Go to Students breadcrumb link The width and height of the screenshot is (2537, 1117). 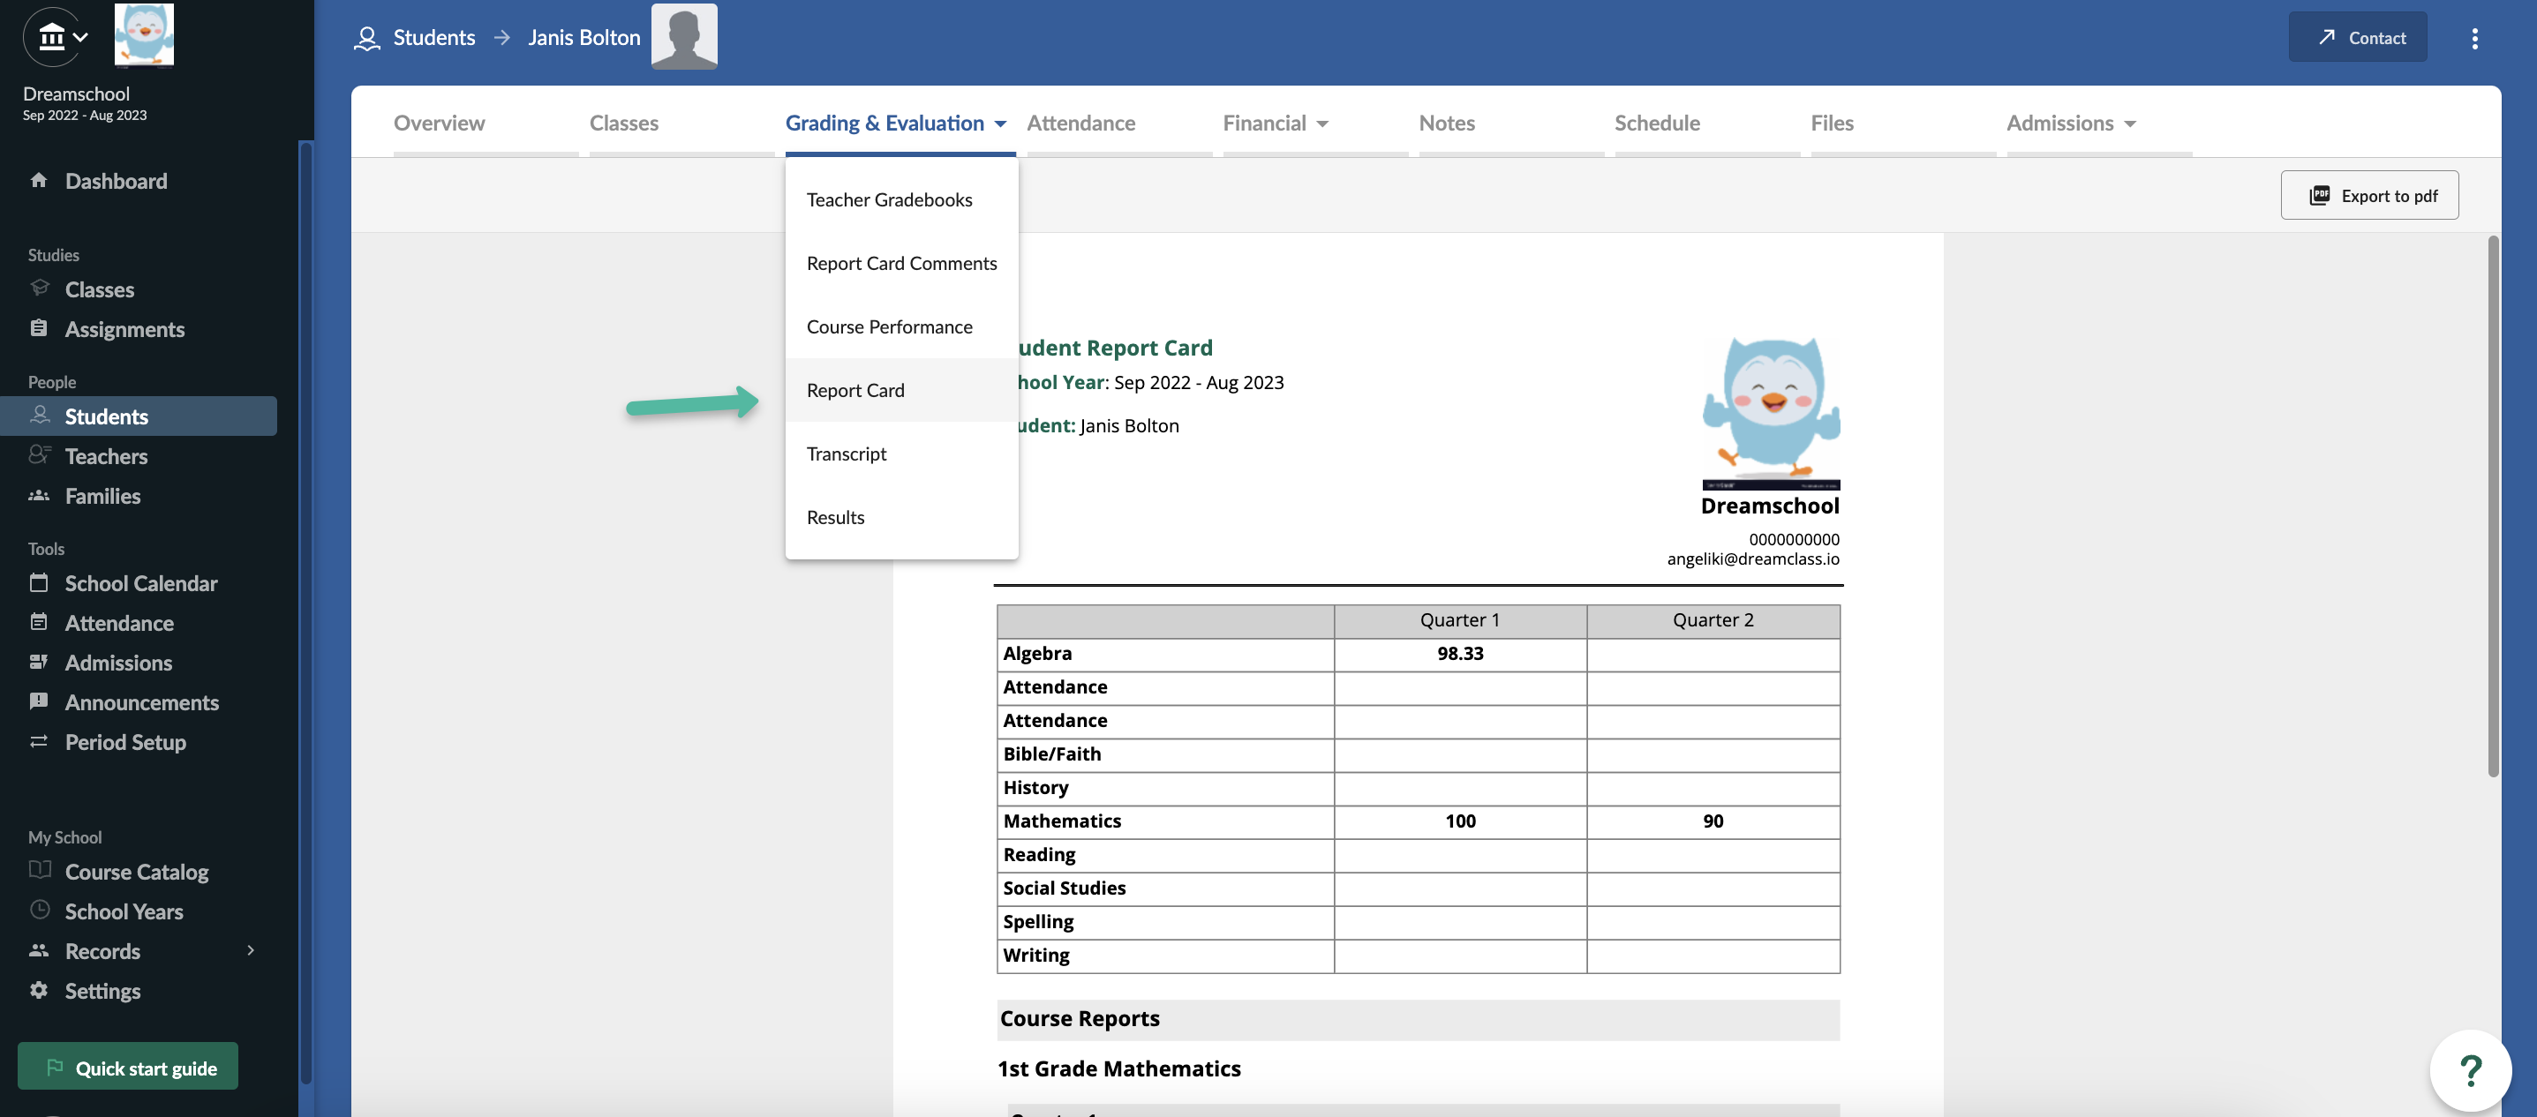coord(434,37)
